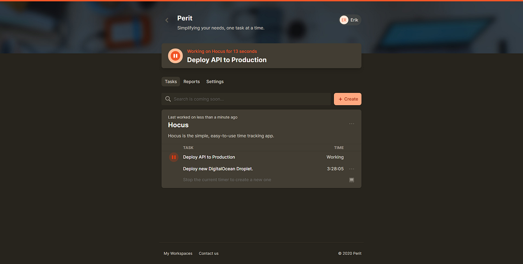This screenshot has width=523, height=264.
Task: Open the Settings tab
Action: [215, 81]
